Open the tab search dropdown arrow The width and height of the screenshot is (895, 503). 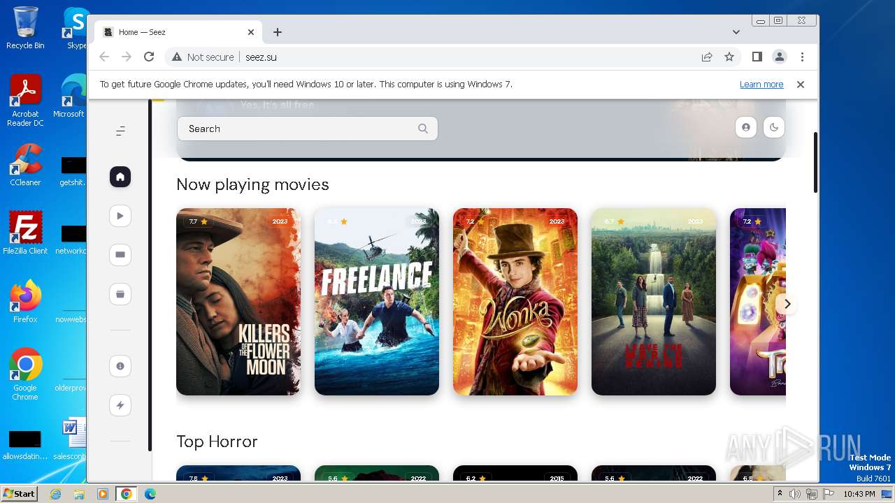tap(736, 32)
